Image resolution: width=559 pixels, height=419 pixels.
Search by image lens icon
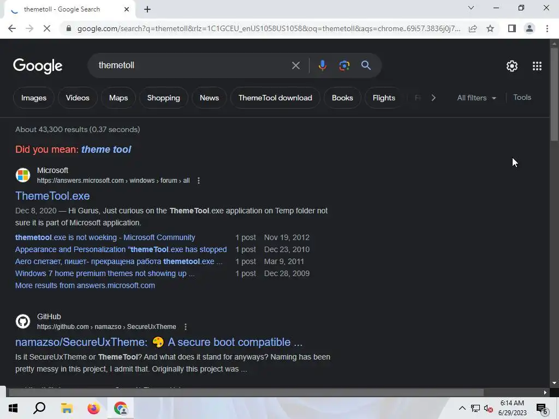point(344,65)
